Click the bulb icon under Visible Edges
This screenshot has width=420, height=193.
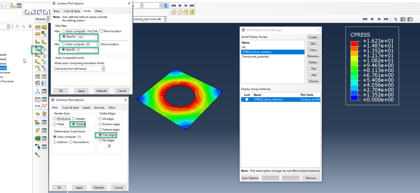click(109, 146)
